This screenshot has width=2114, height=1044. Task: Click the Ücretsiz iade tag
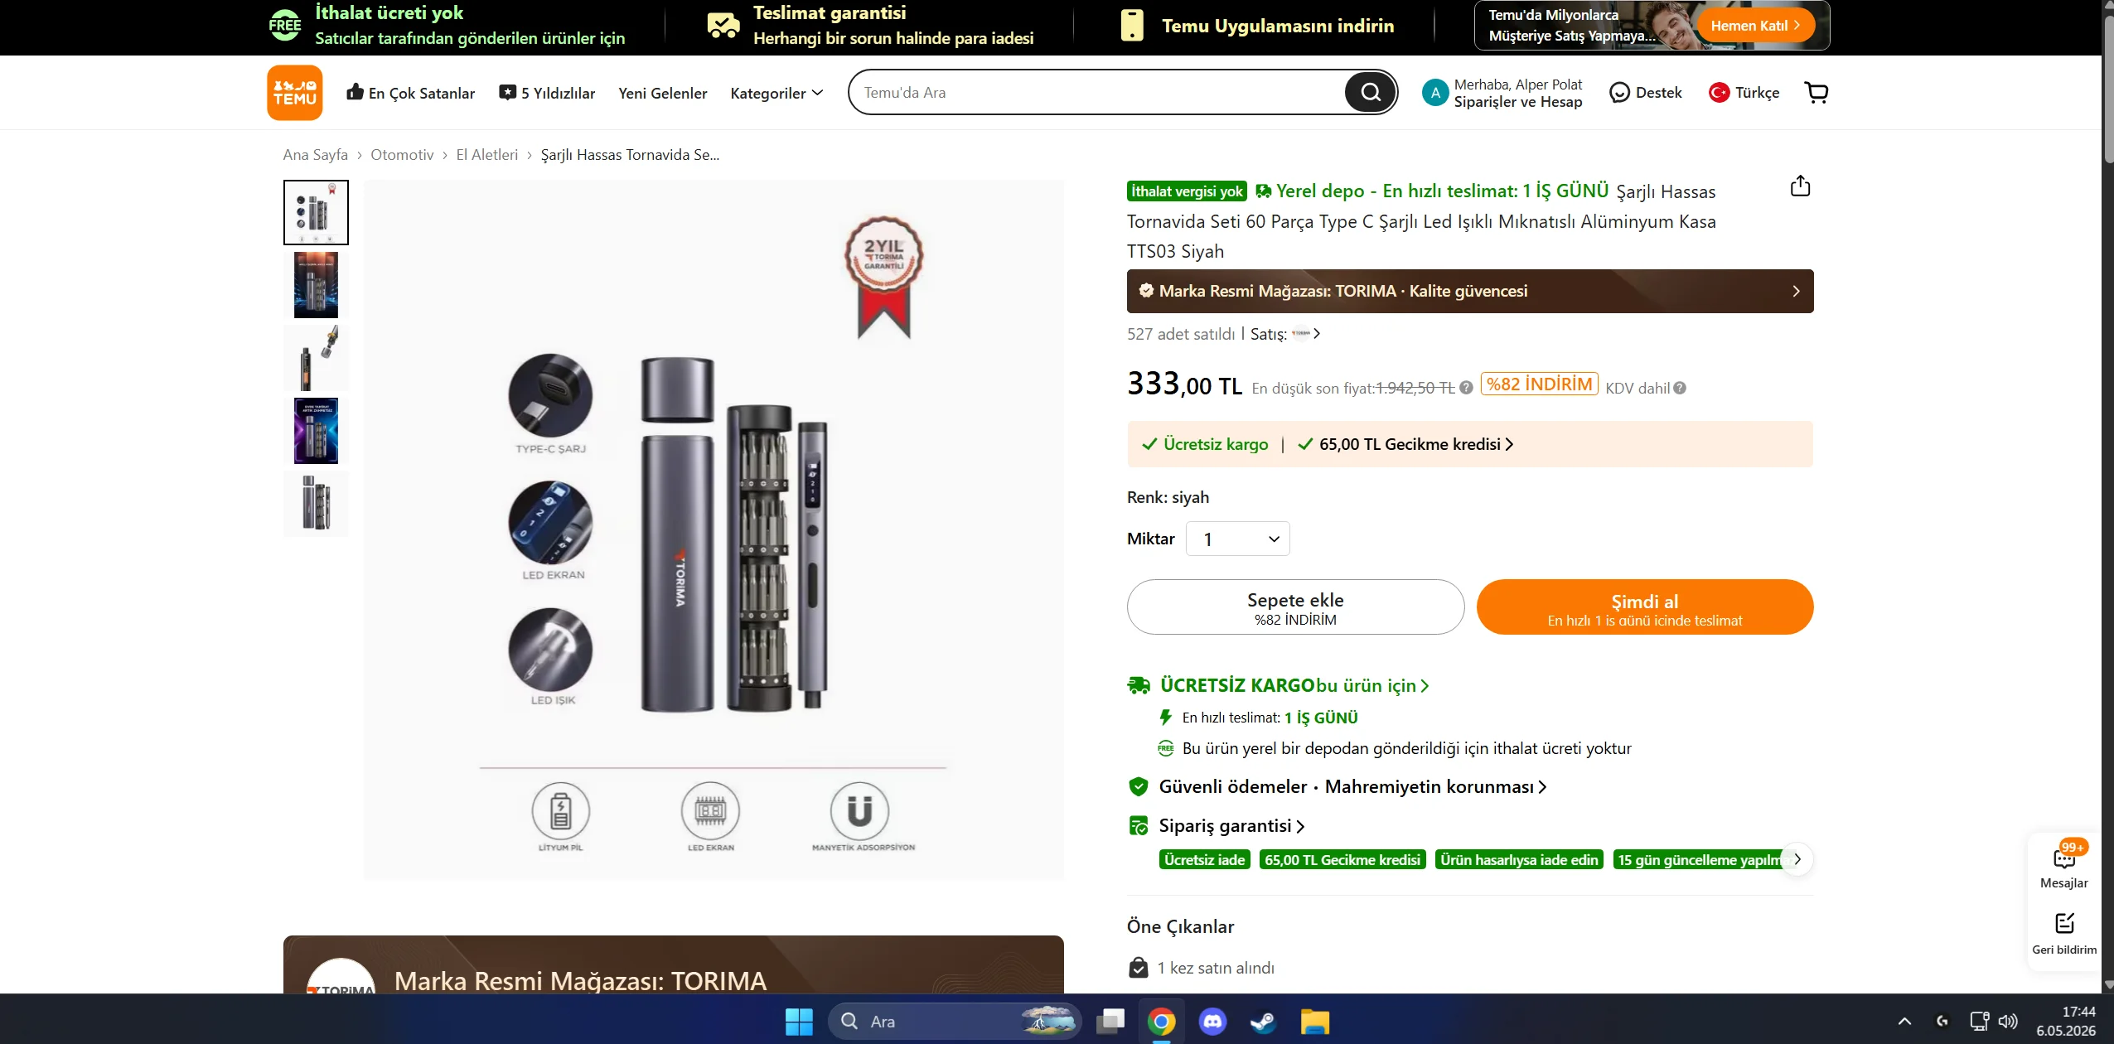tap(1205, 860)
